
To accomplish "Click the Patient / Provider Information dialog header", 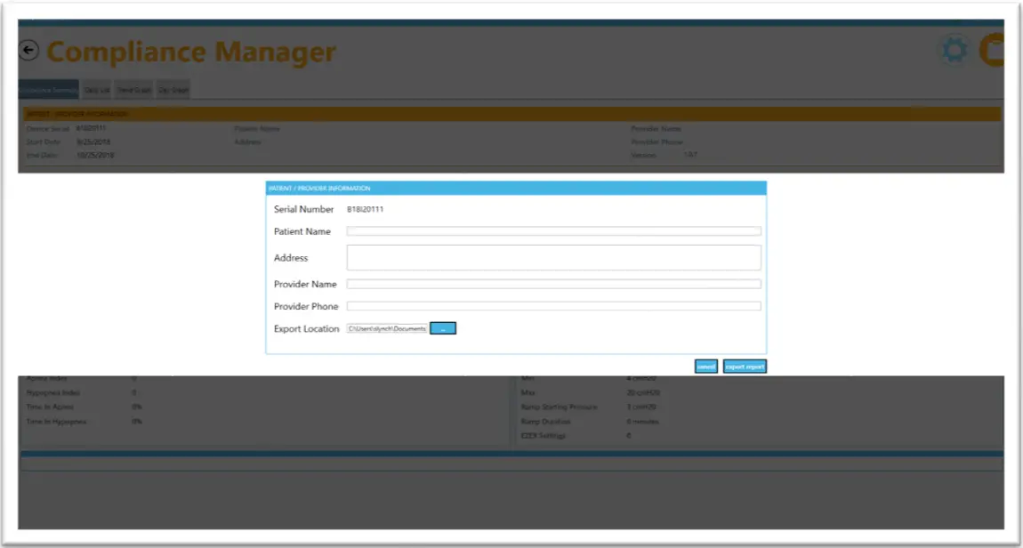I will click(x=516, y=188).
